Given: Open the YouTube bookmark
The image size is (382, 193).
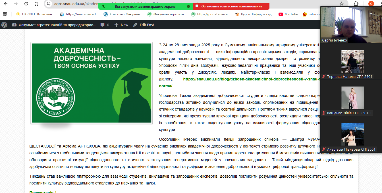Looking at the screenshot, I should click(x=288, y=14).
